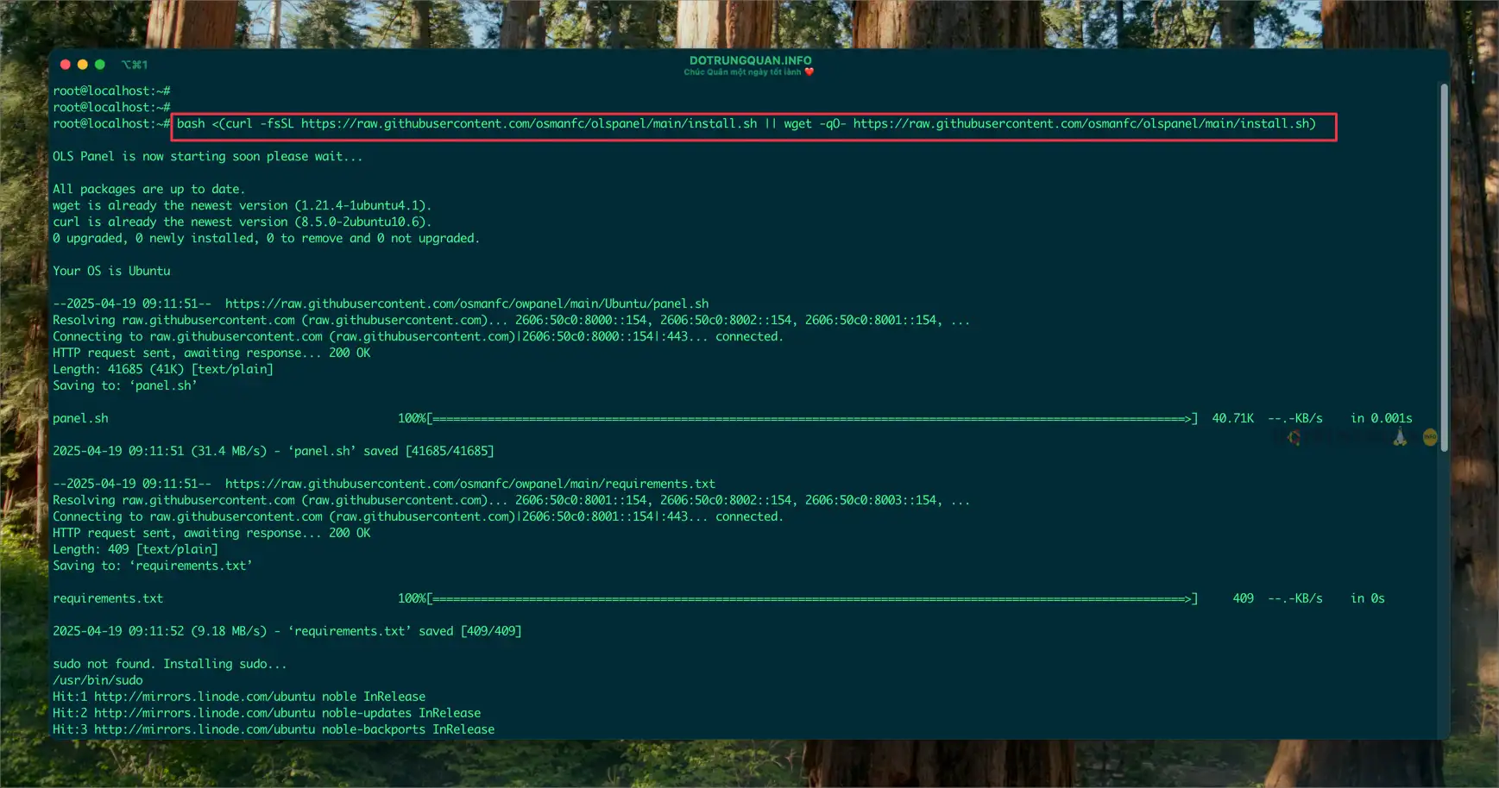Click 'Length: 409 [text/plain]' line
Screen dimensions: 1499x788
(135, 549)
